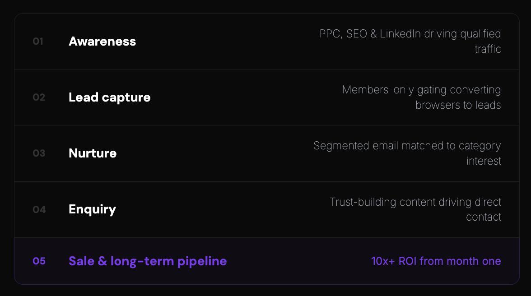Click the 10x+ ROI from month one text

pos(436,261)
